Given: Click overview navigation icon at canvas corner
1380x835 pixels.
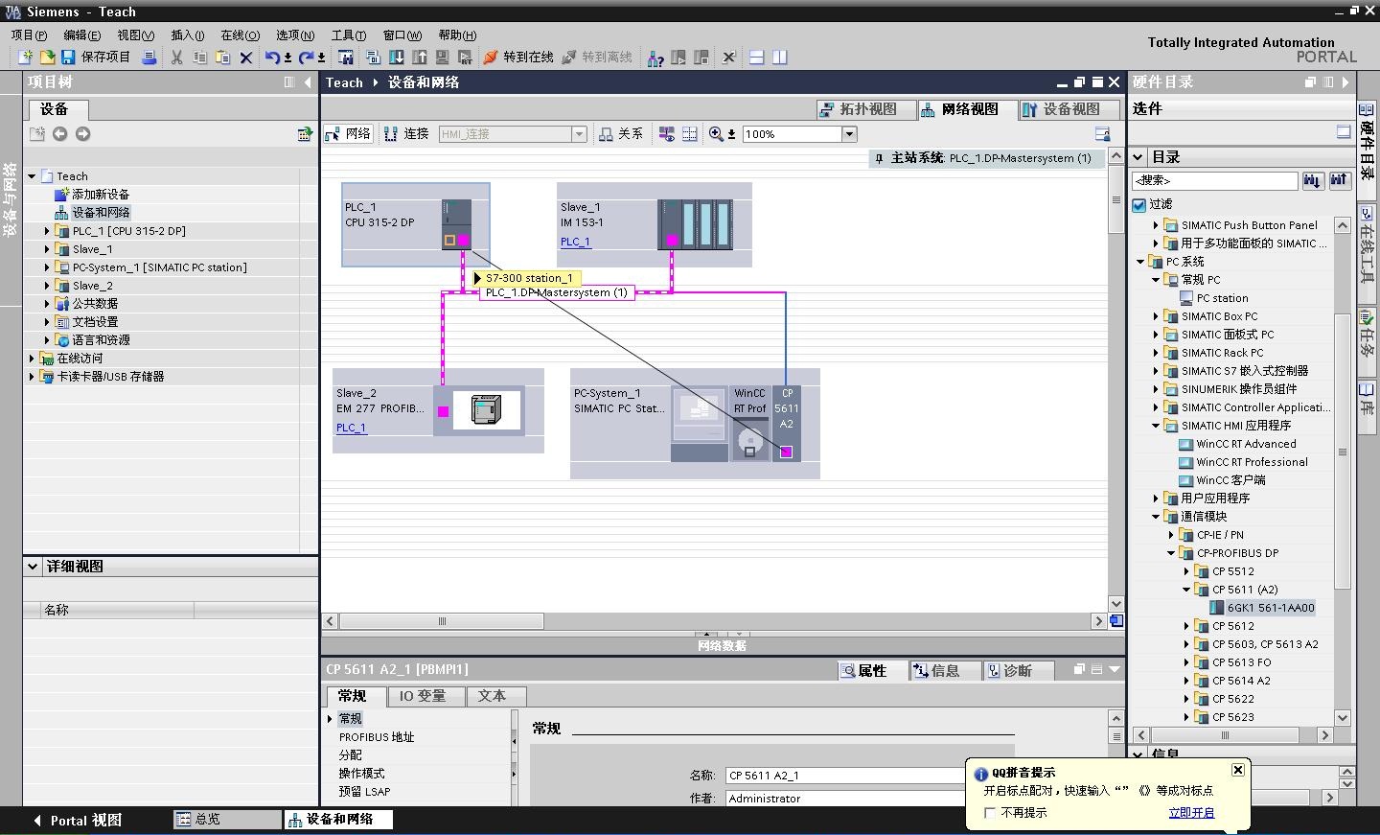Looking at the screenshot, I should pyautogui.click(x=1116, y=621).
